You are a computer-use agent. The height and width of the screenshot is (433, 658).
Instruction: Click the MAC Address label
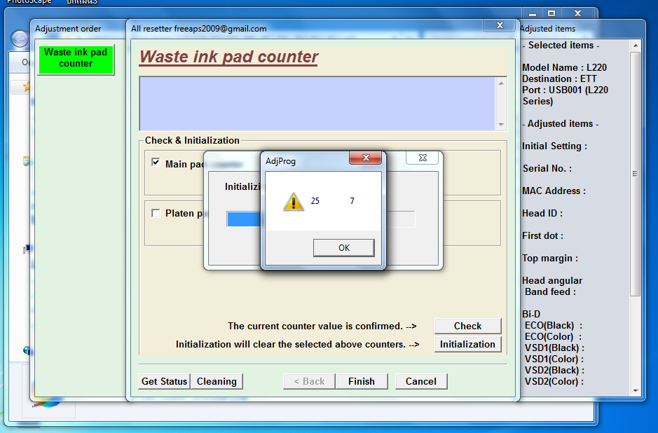[554, 191]
